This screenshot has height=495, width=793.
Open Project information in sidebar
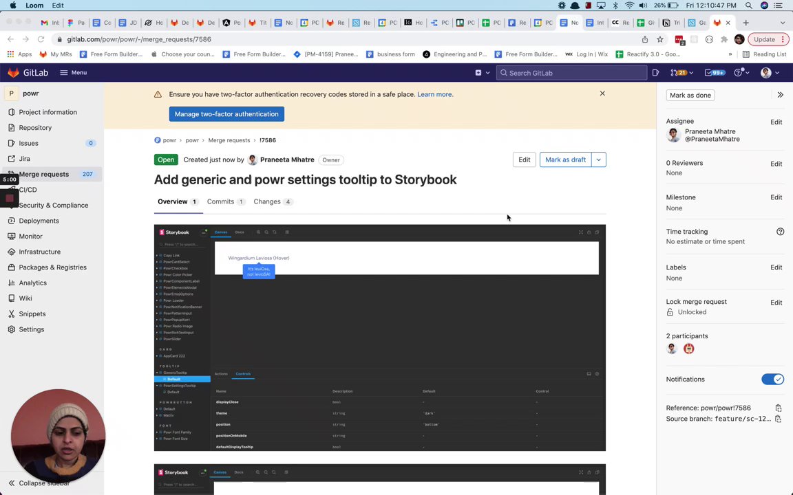(x=52, y=112)
